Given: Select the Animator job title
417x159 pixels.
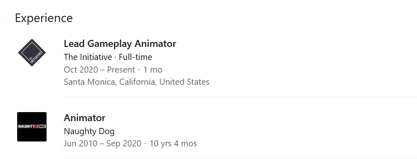Looking at the screenshot, I should pos(85,117).
